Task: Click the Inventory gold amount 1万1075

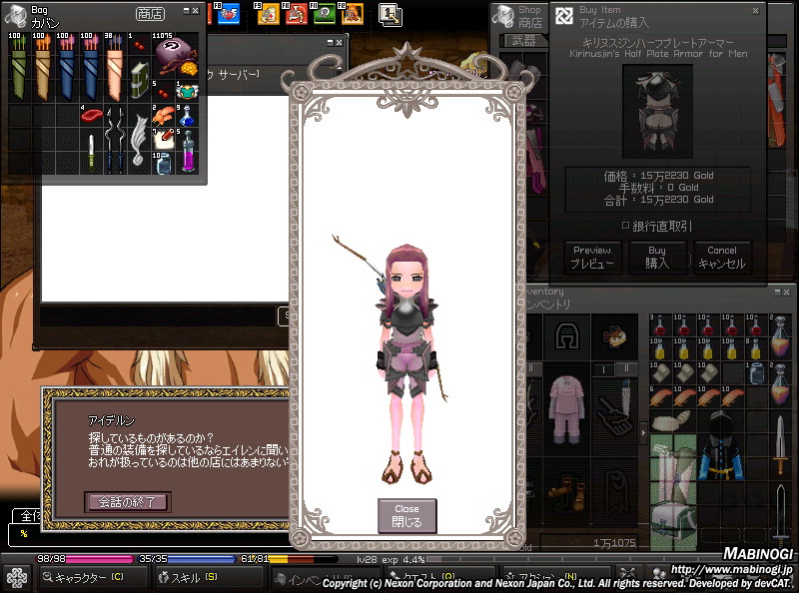Action: [x=614, y=543]
